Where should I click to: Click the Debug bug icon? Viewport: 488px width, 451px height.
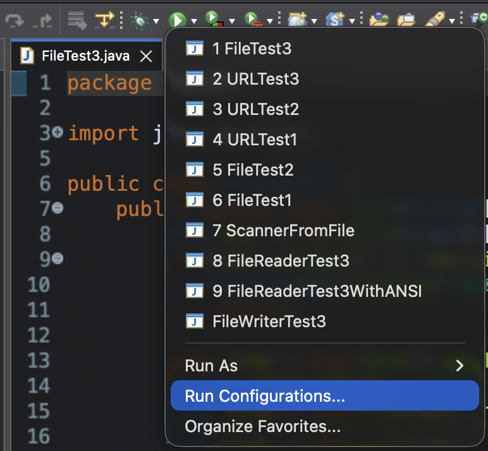[x=140, y=20]
